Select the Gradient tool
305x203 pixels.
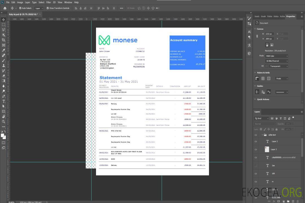coord(3,81)
